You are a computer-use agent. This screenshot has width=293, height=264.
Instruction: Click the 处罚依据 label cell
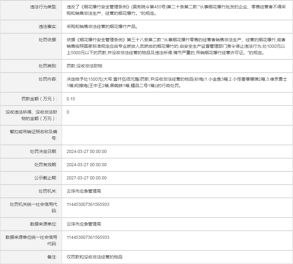(48, 40)
